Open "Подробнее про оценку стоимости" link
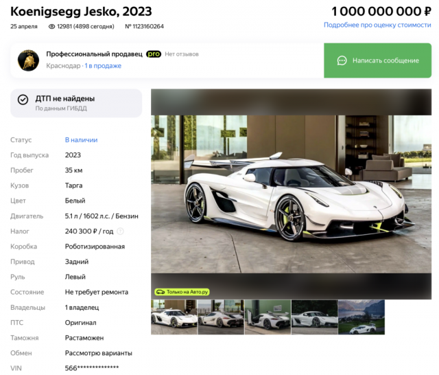This screenshot has height=375, width=439. point(377,25)
